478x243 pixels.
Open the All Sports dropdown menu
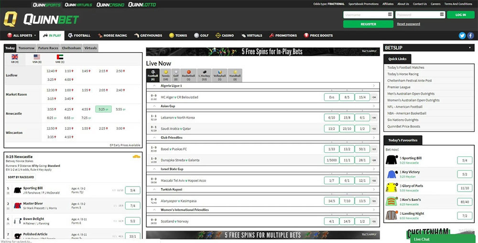(22, 35)
